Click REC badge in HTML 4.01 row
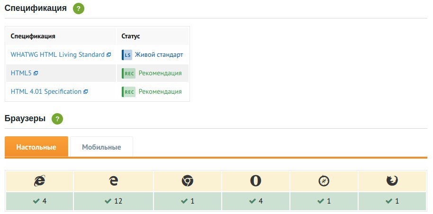The image size is (433, 214). click(x=129, y=92)
